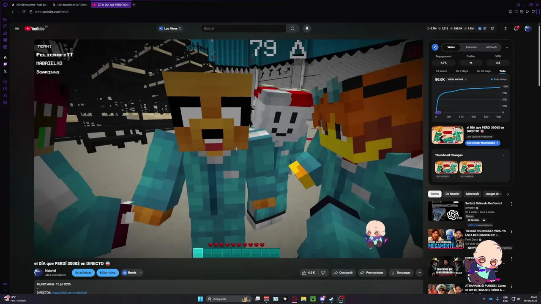Filter recommendations by Minecraft chip
The image size is (541, 304).
tap(472, 194)
